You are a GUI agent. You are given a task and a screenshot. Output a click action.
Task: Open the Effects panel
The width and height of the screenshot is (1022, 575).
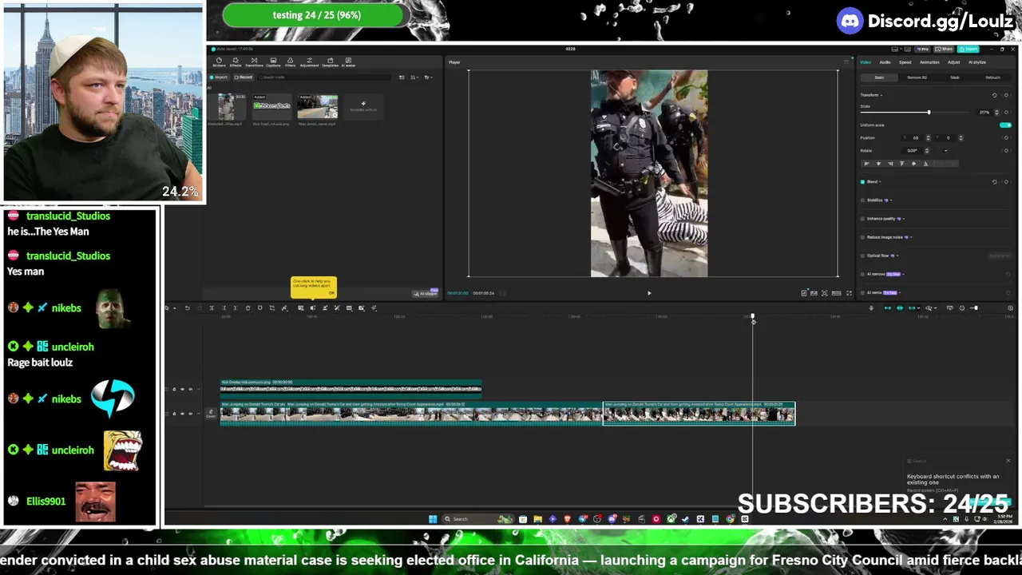236,61
